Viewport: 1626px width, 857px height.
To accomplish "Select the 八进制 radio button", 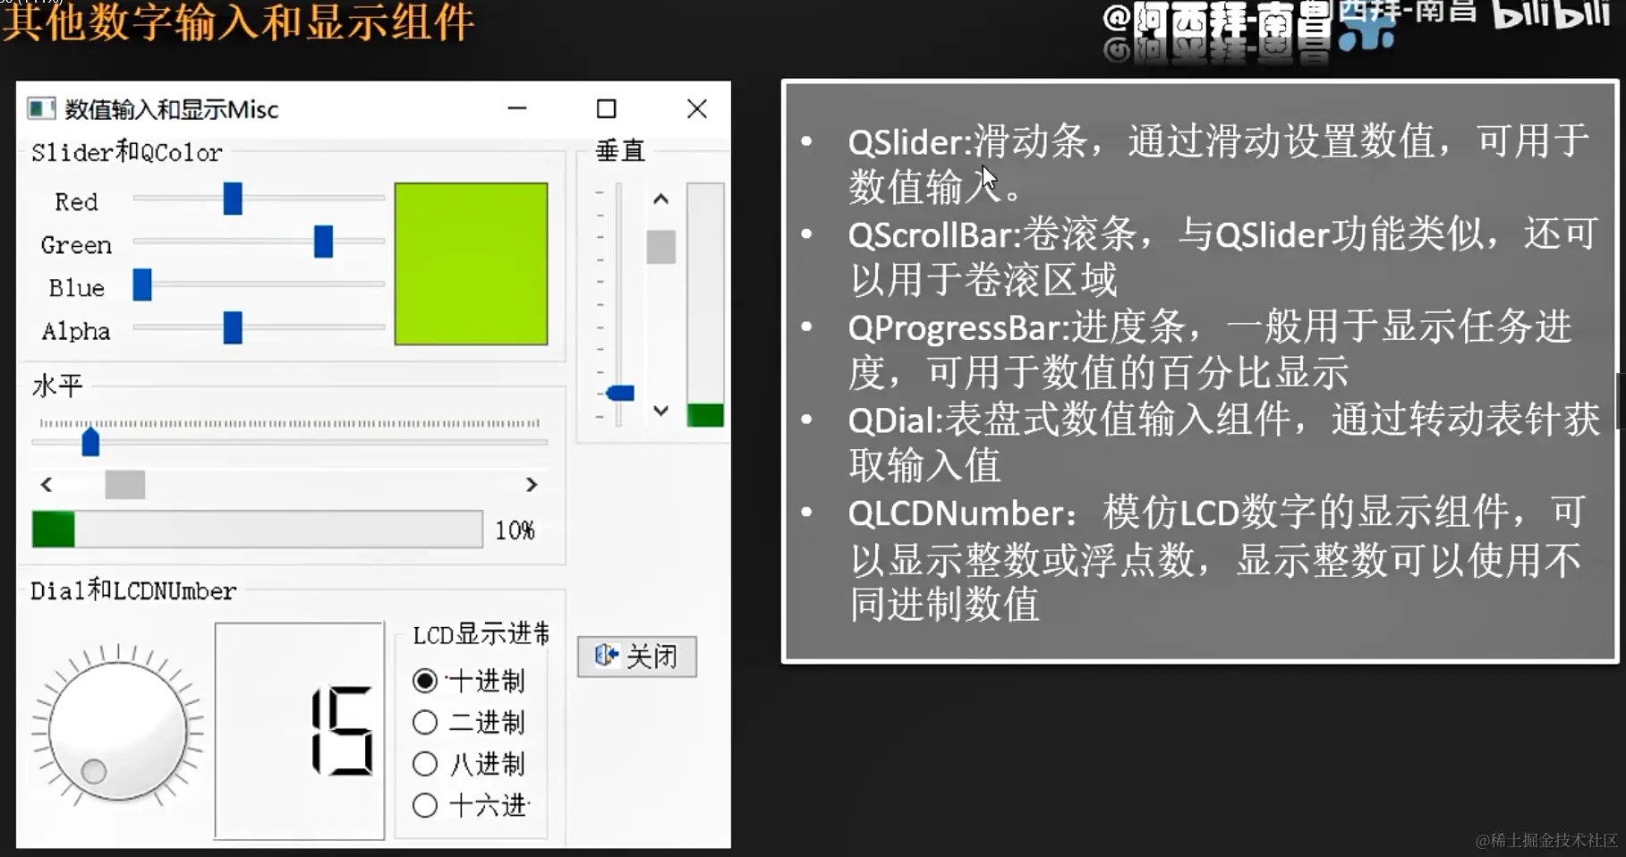I will pos(424,763).
